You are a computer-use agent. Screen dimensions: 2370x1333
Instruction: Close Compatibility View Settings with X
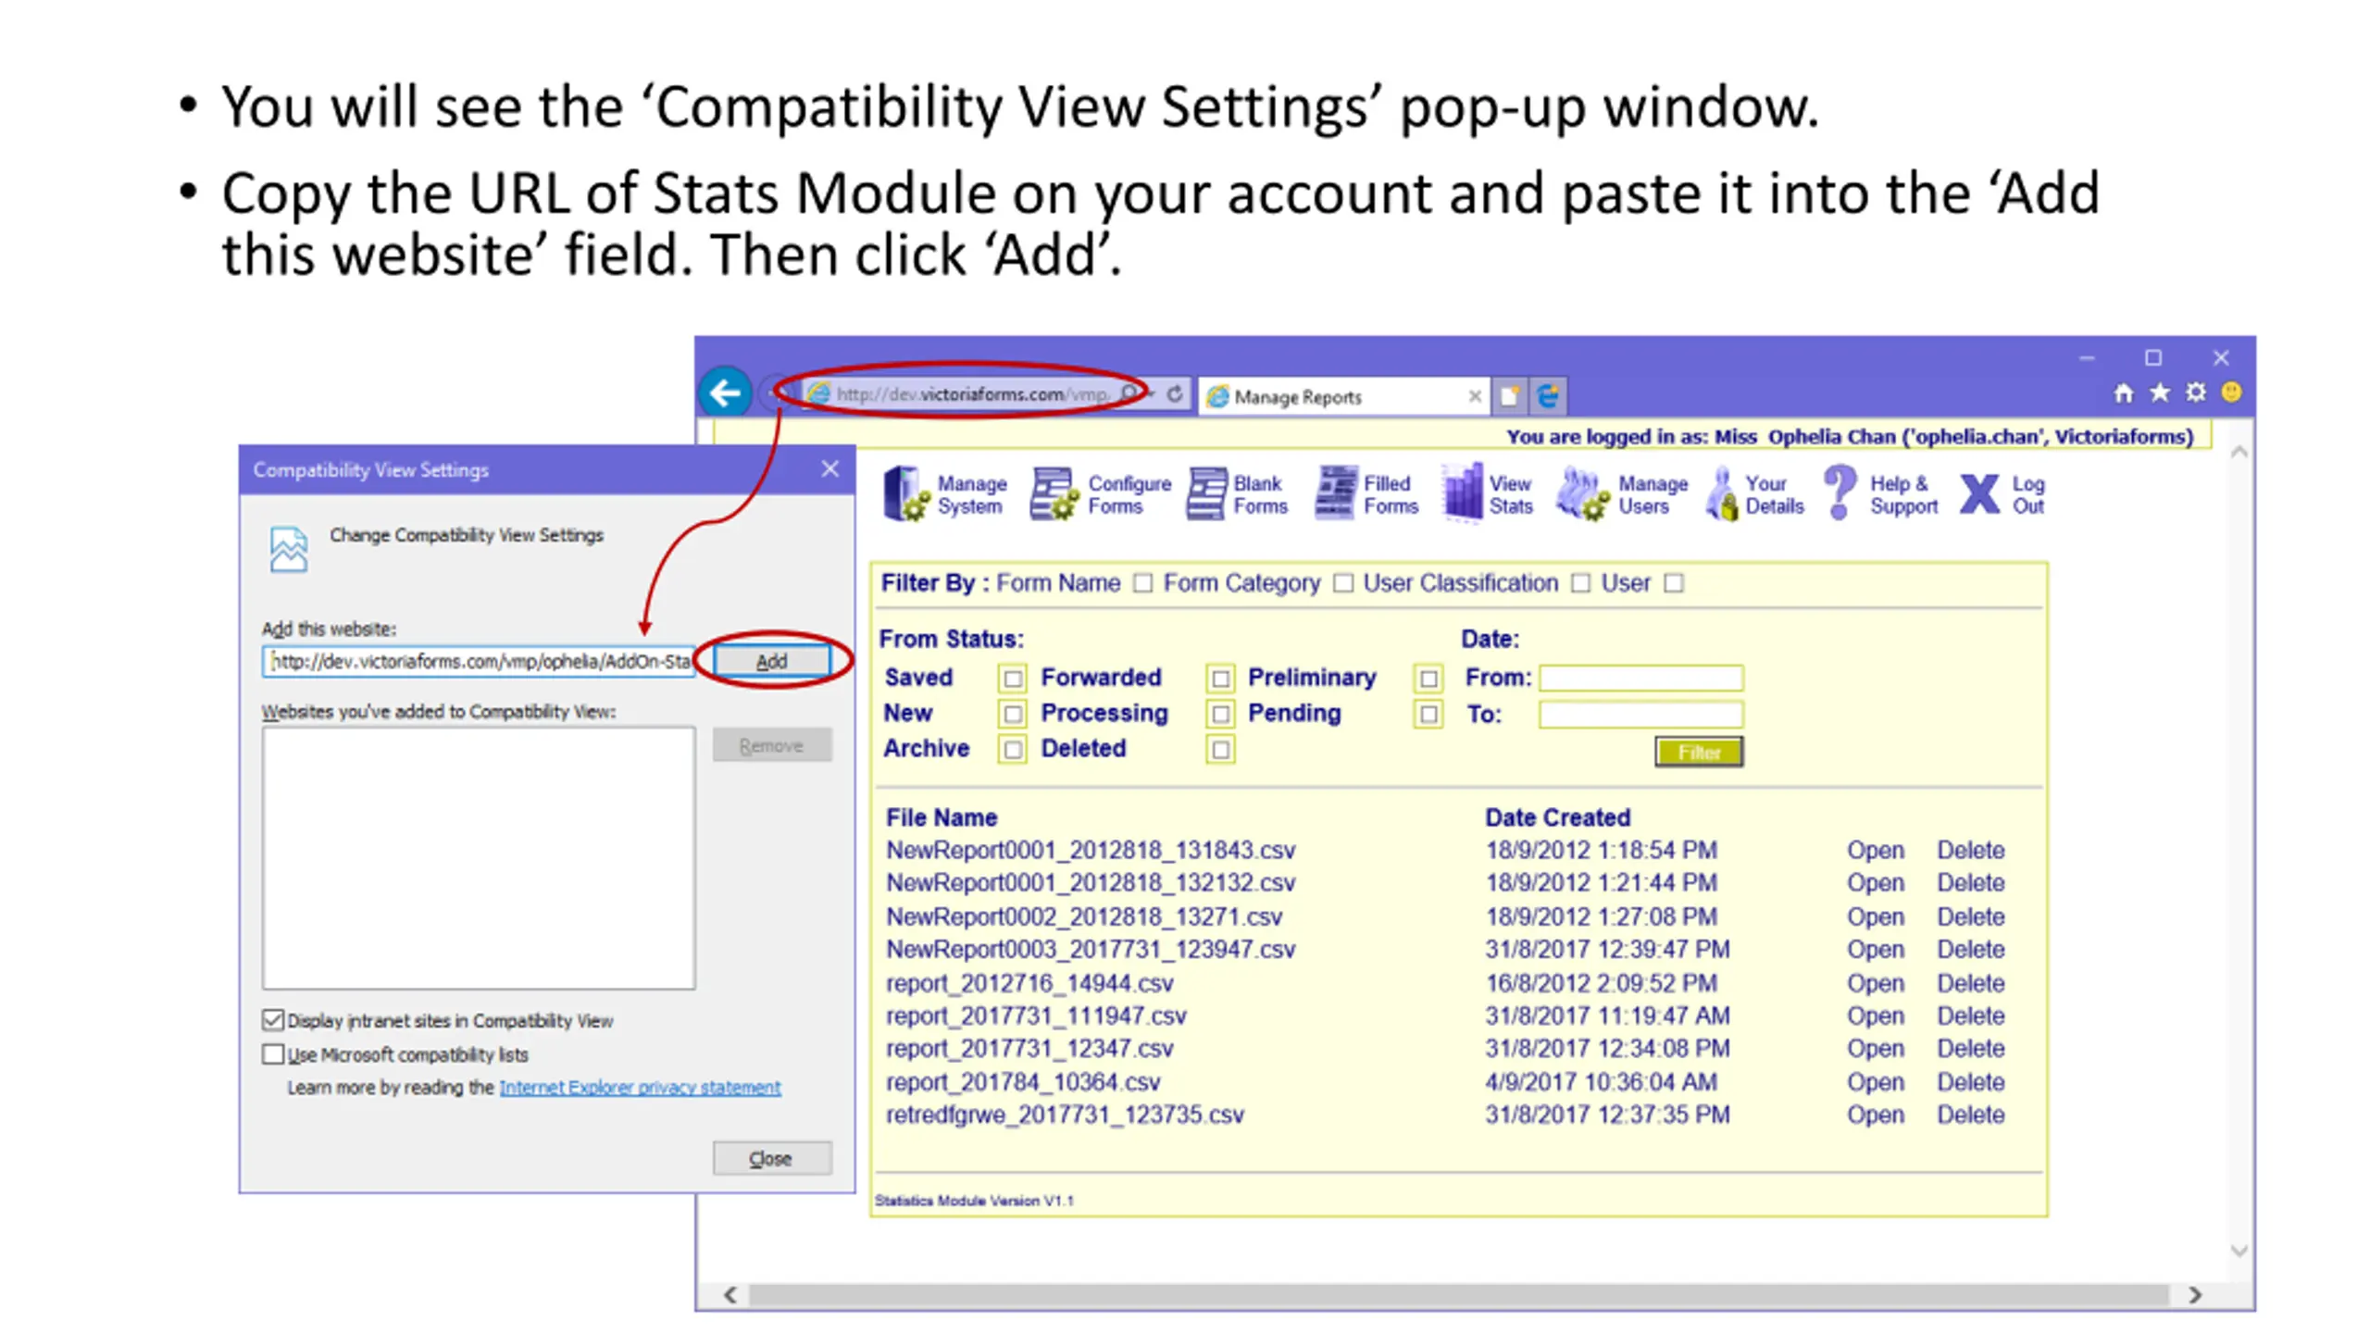(x=829, y=469)
